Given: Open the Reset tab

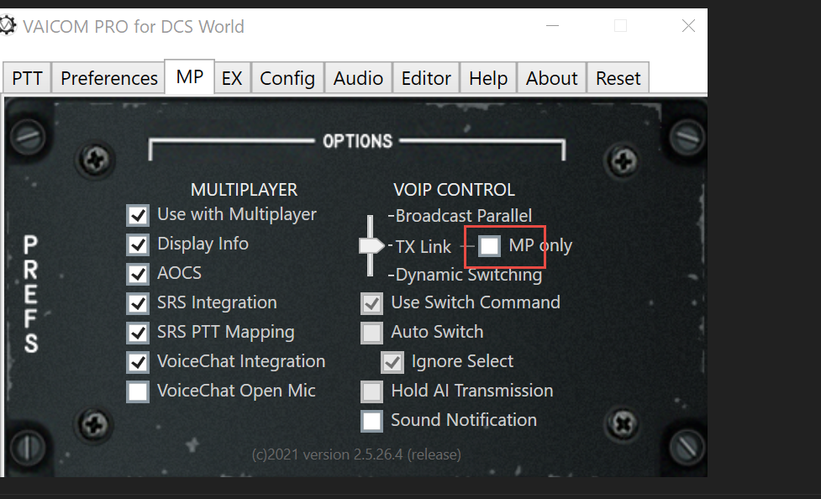Looking at the screenshot, I should (618, 78).
